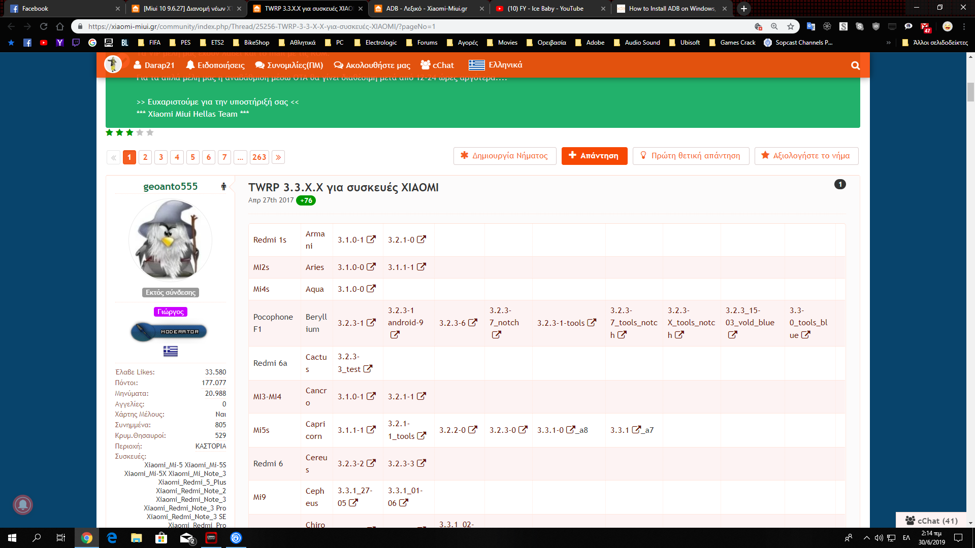
Task: Show hidden system tray icons
Action: 866,538
